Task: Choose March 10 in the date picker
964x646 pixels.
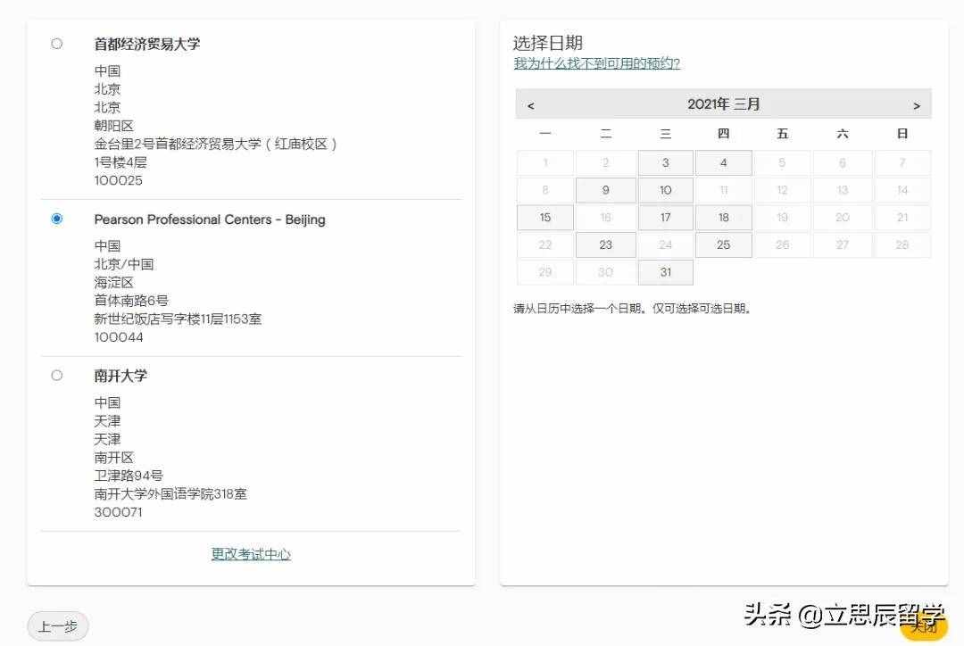Action: coord(665,191)
